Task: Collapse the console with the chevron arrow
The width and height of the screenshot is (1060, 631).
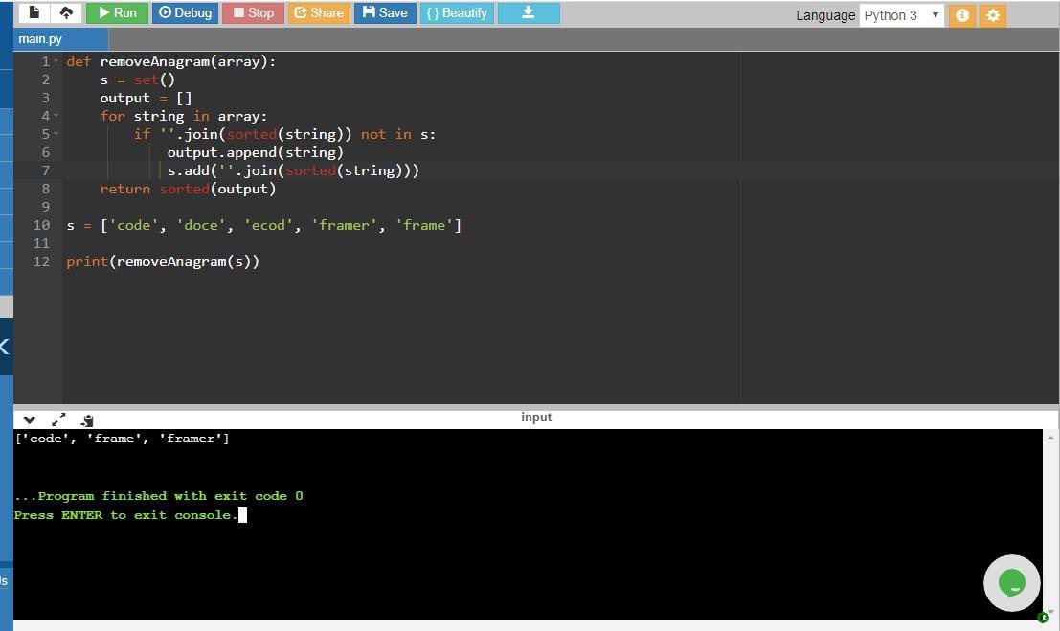Action: [30, 419]
